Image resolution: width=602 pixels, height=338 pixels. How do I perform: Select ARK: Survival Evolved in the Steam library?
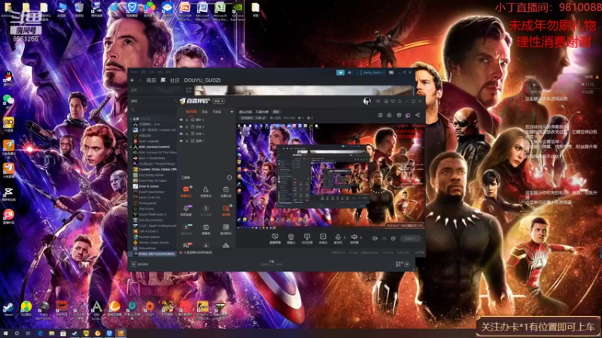click(x=151, y=146)
